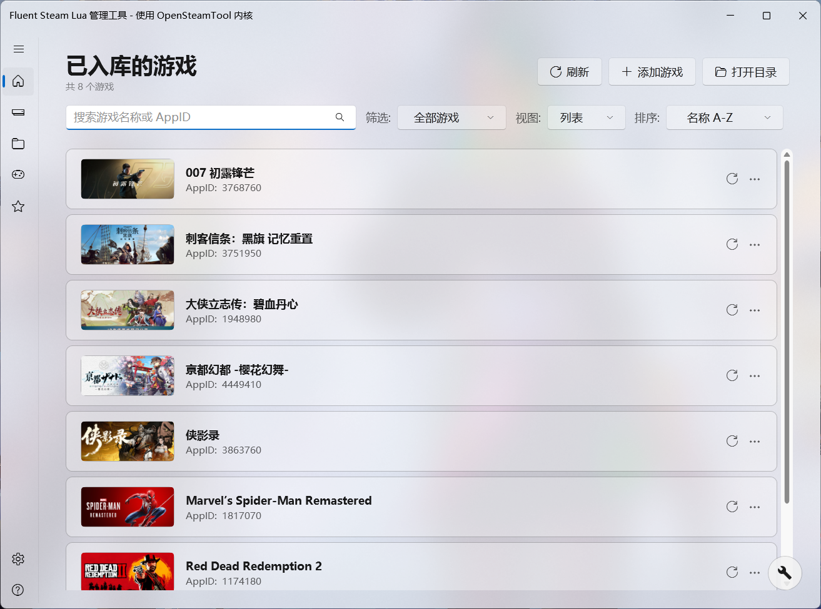The height and width of the screenshot is (609, 821).
Task: Open more options for 大侠立志传：碧血丹心
Action: (x=755, y=310)
